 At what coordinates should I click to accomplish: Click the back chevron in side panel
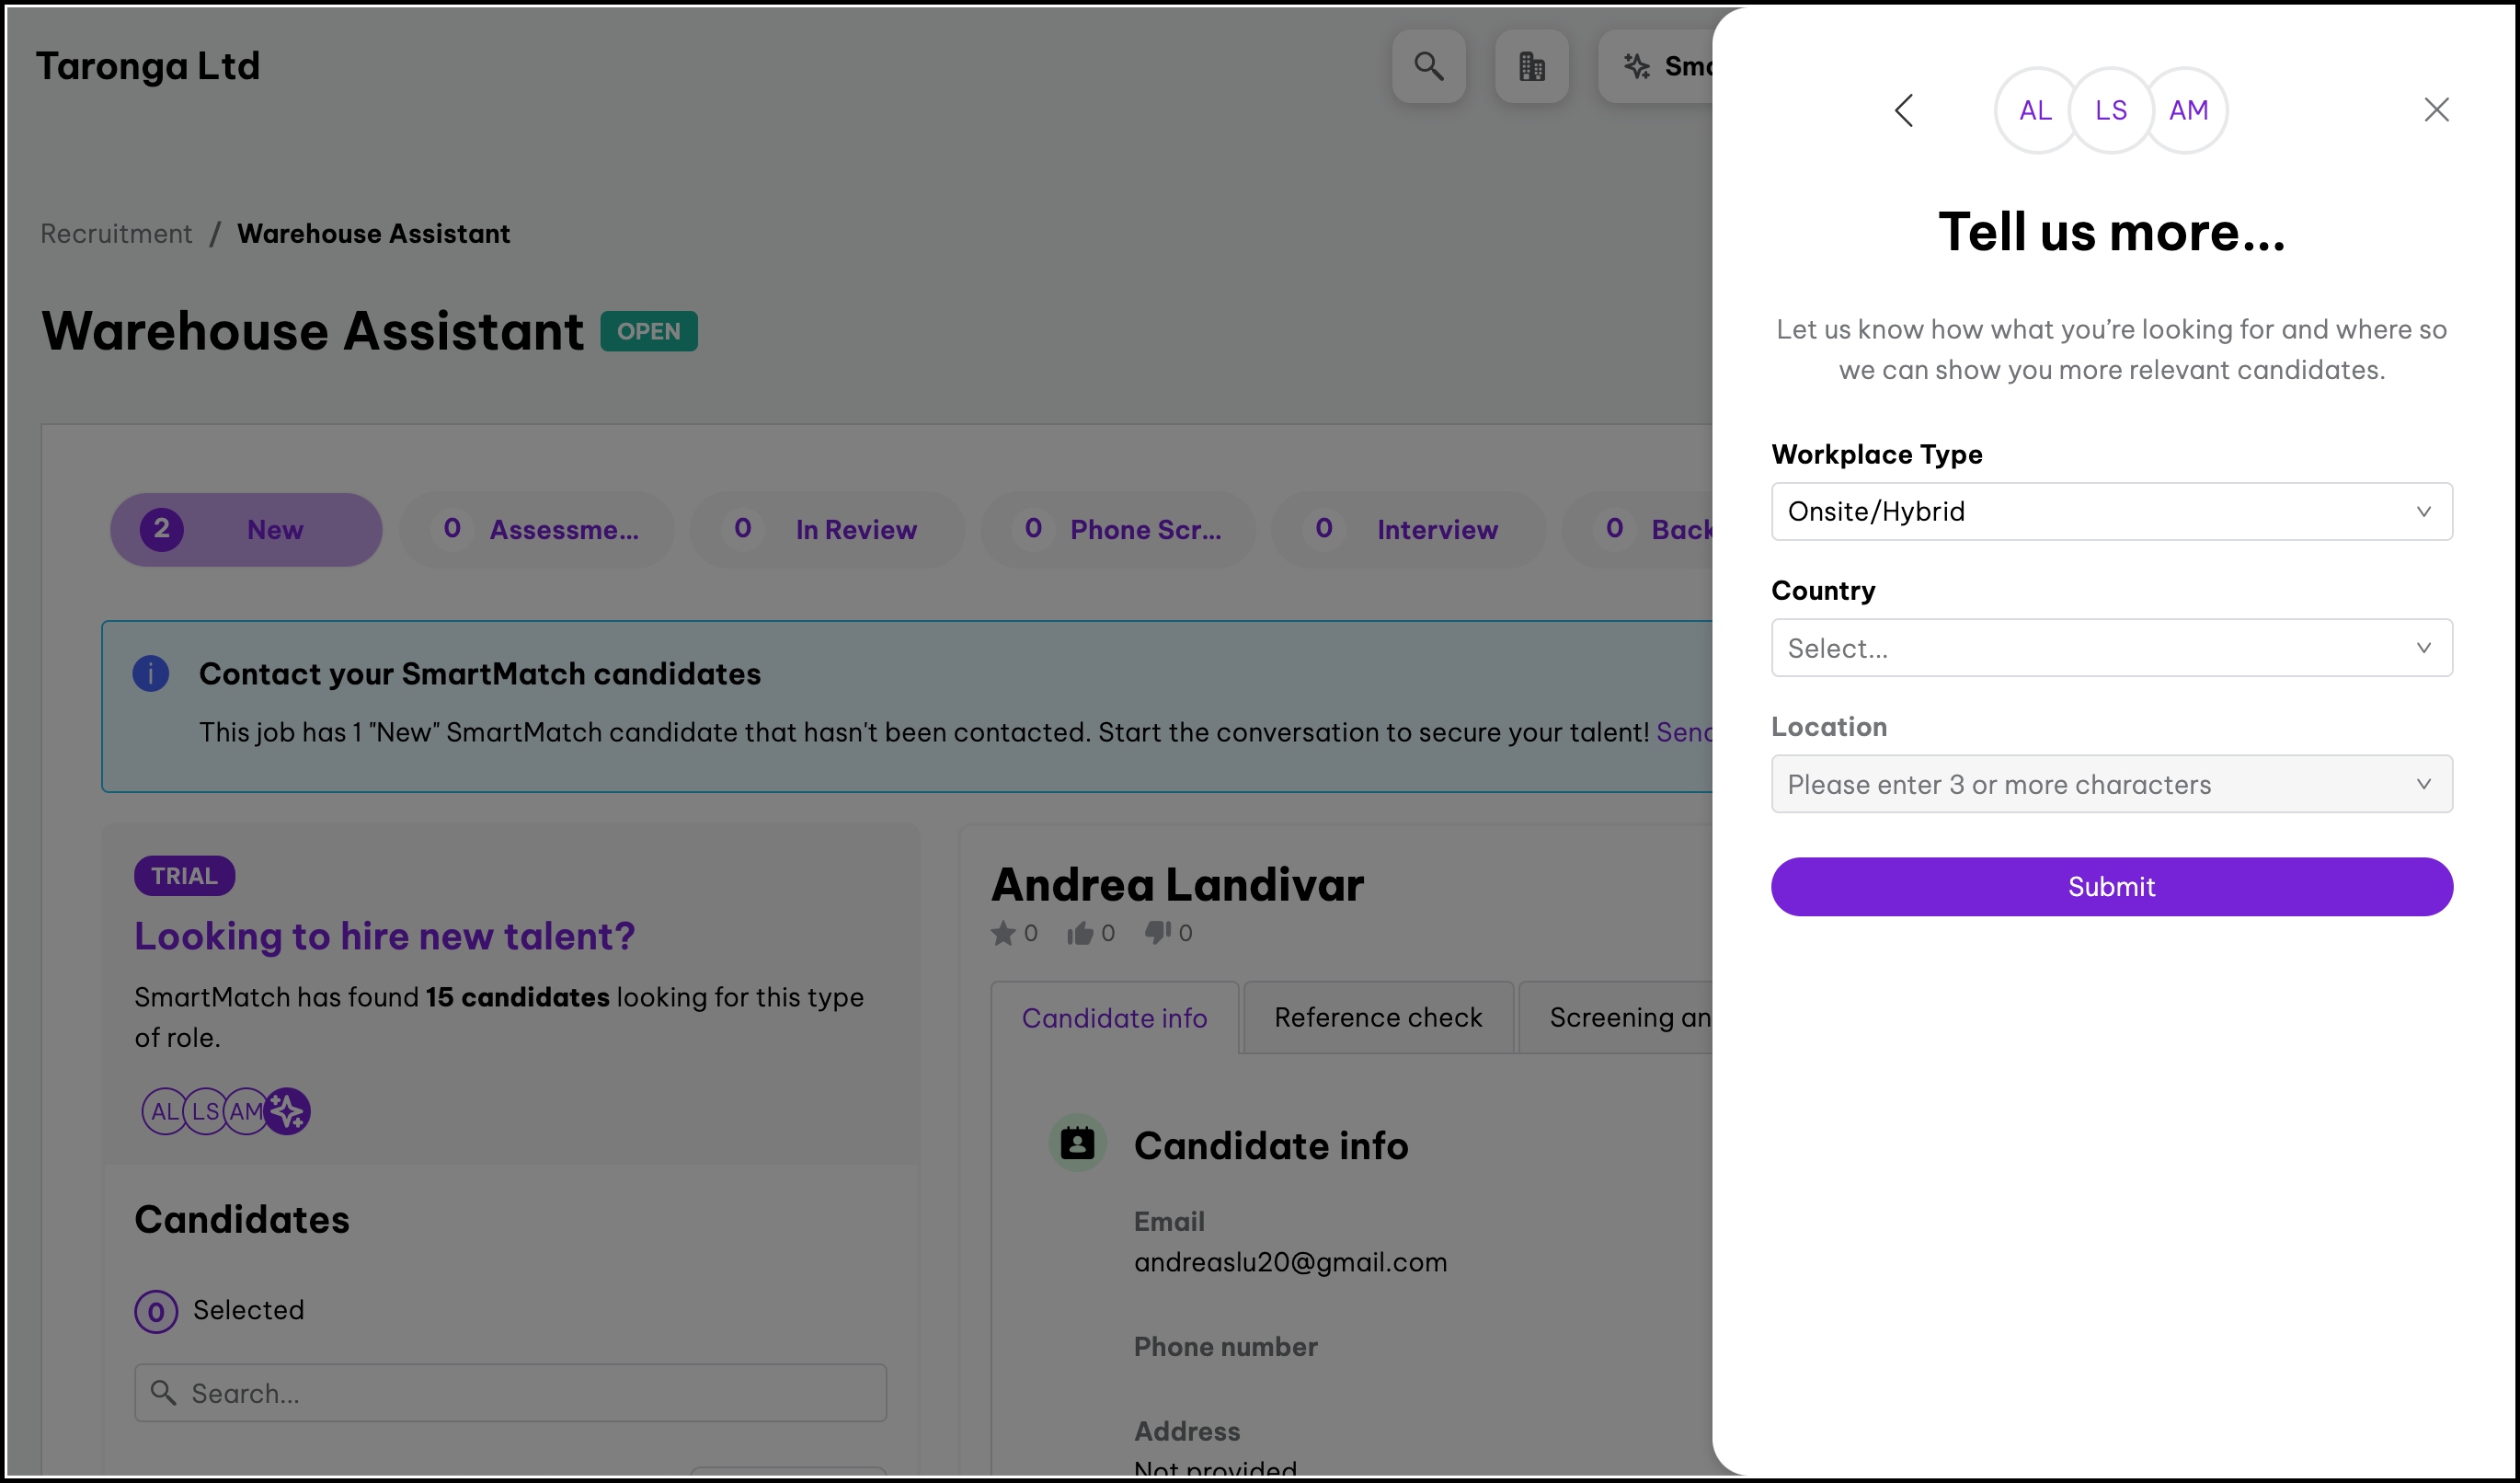(x=1904, y=110)
